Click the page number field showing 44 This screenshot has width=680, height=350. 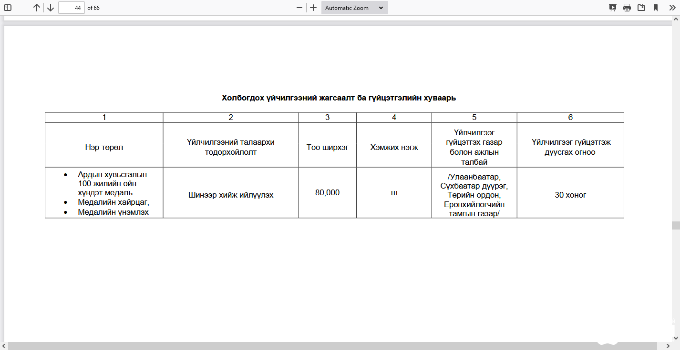(72, 8)
